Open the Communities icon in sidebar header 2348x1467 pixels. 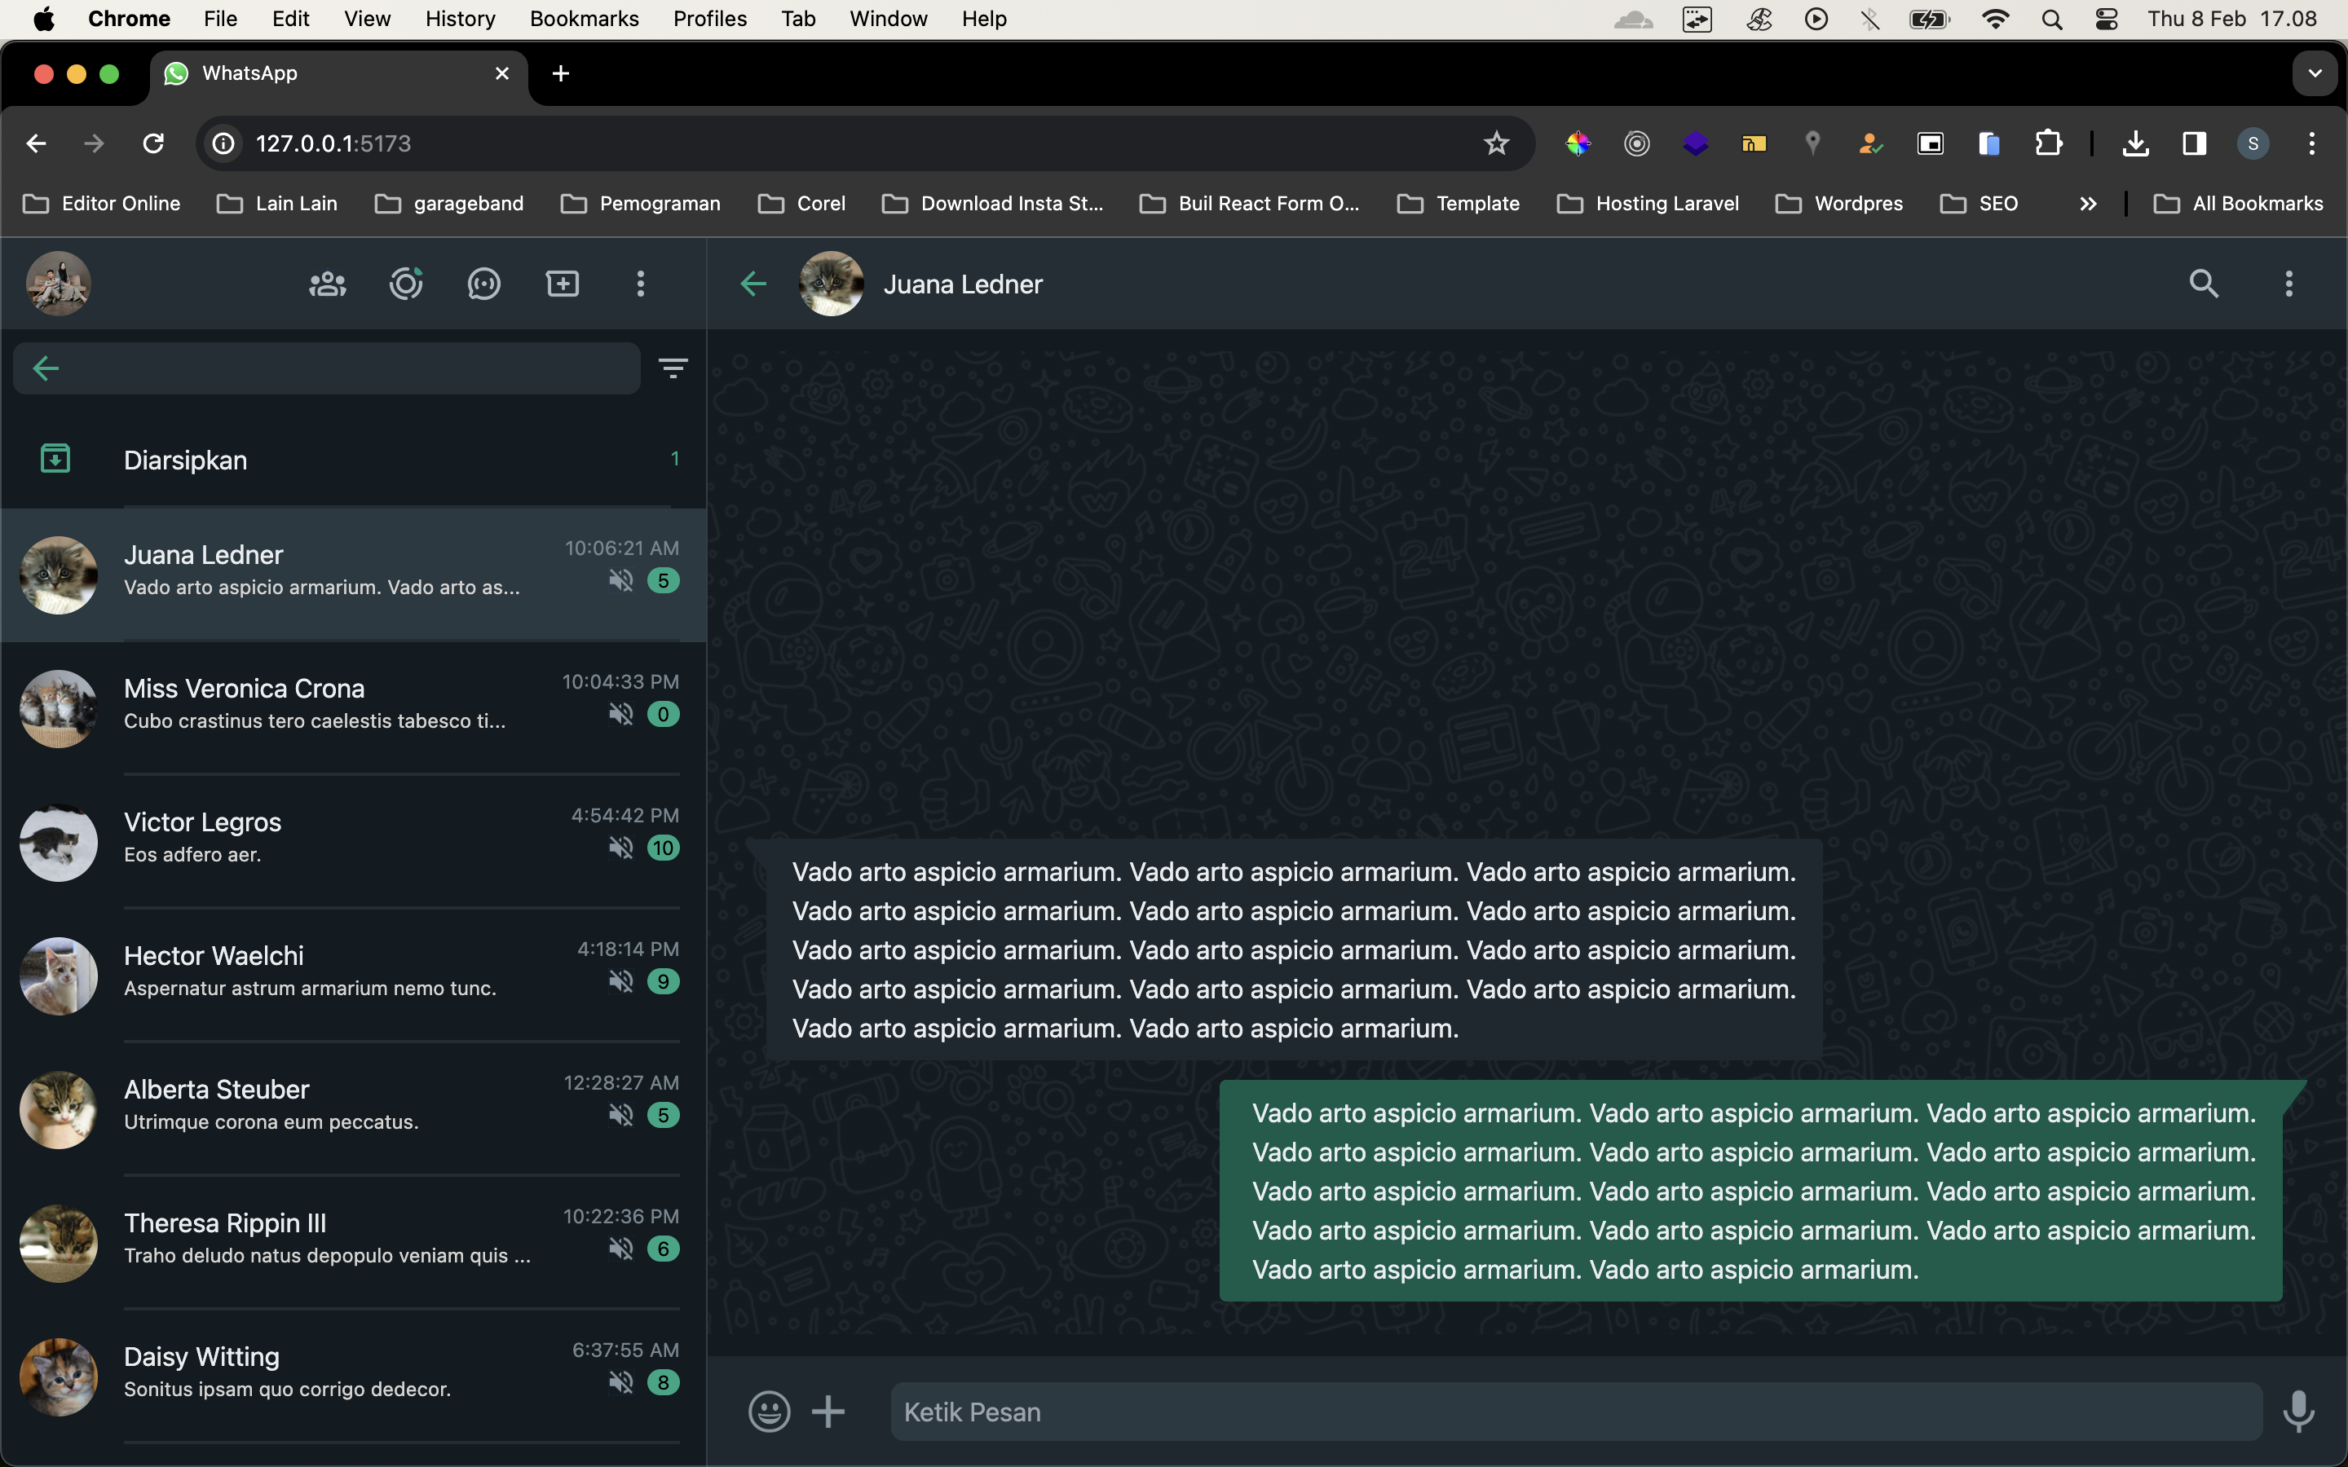click(x=328, y=284)
